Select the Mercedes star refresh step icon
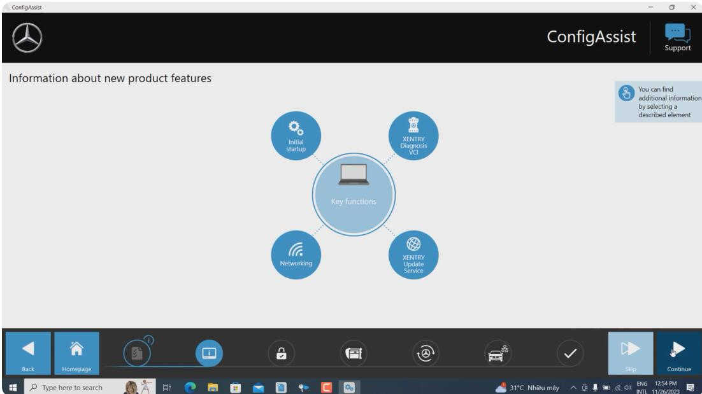702x394 pixels. coord(426,353)
